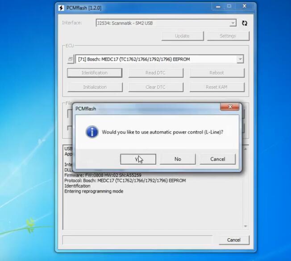Click the 'Identification' log line
Image resolution: width=291 pixels, height=261 pixels.
pos(77,186)
